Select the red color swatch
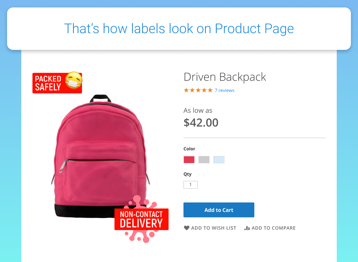This screenshot has width=358, height=262. 189,160
